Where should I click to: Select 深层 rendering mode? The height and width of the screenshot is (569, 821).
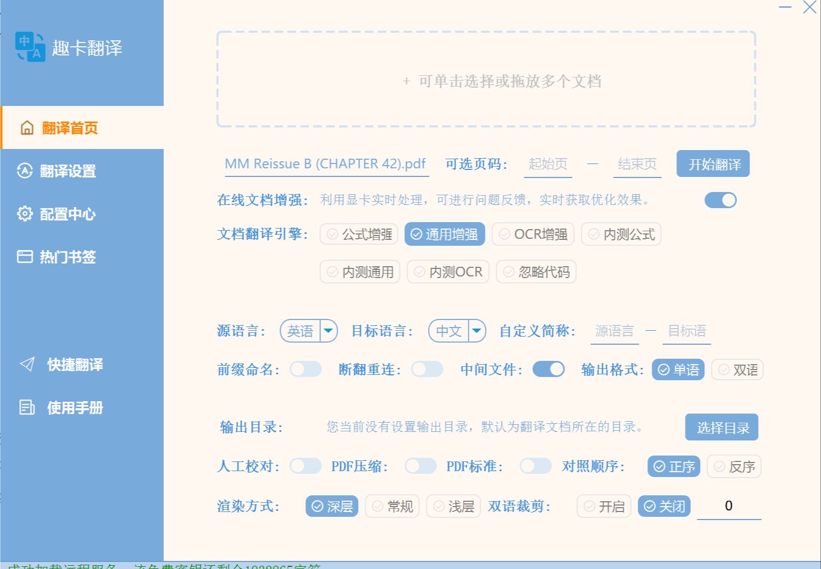[332, 506]
